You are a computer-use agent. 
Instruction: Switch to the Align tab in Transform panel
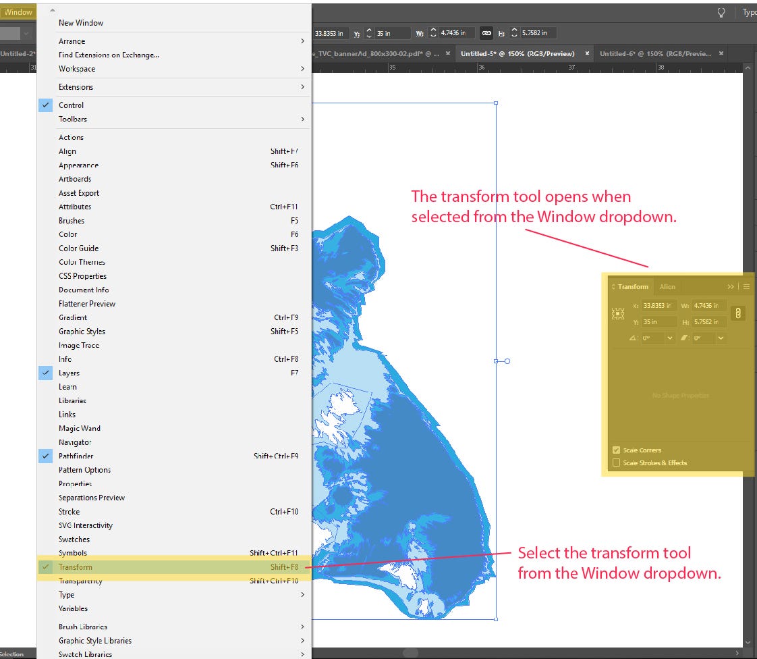click(x=667, y=286)
